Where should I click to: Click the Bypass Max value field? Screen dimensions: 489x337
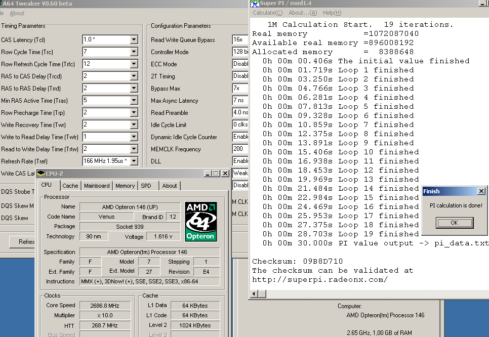click(240, 88)
